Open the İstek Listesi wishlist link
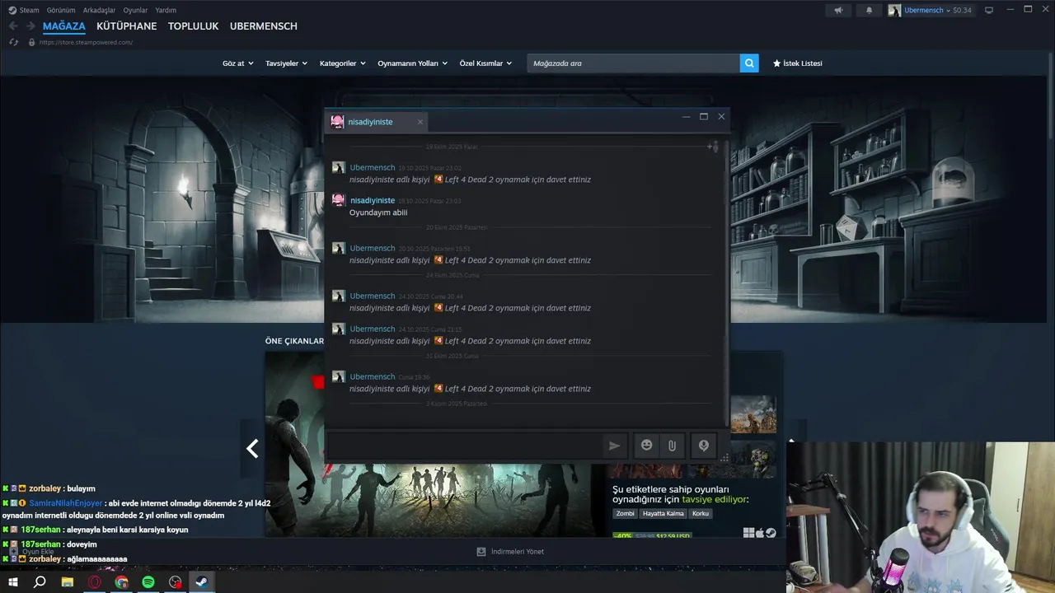Viewport: 1055px width, 593px height. tap(797, 63)
